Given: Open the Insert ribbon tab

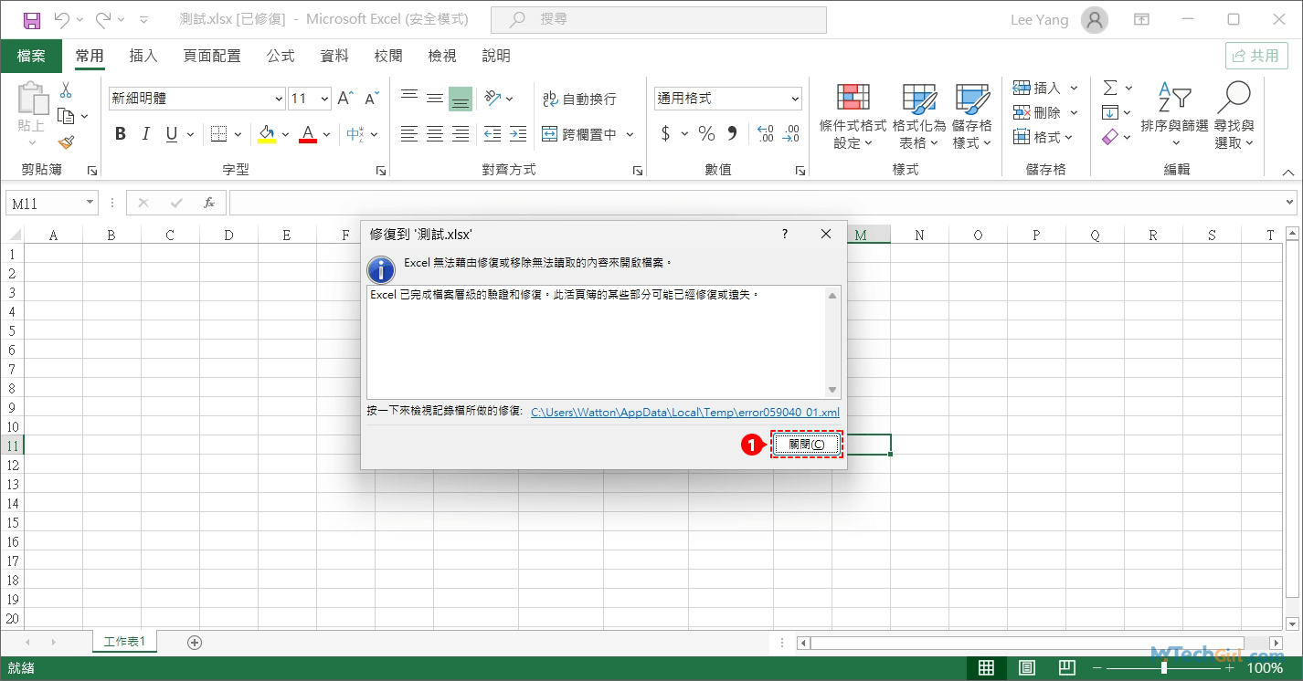Looking at the screenshot, I should pos(143,56).
